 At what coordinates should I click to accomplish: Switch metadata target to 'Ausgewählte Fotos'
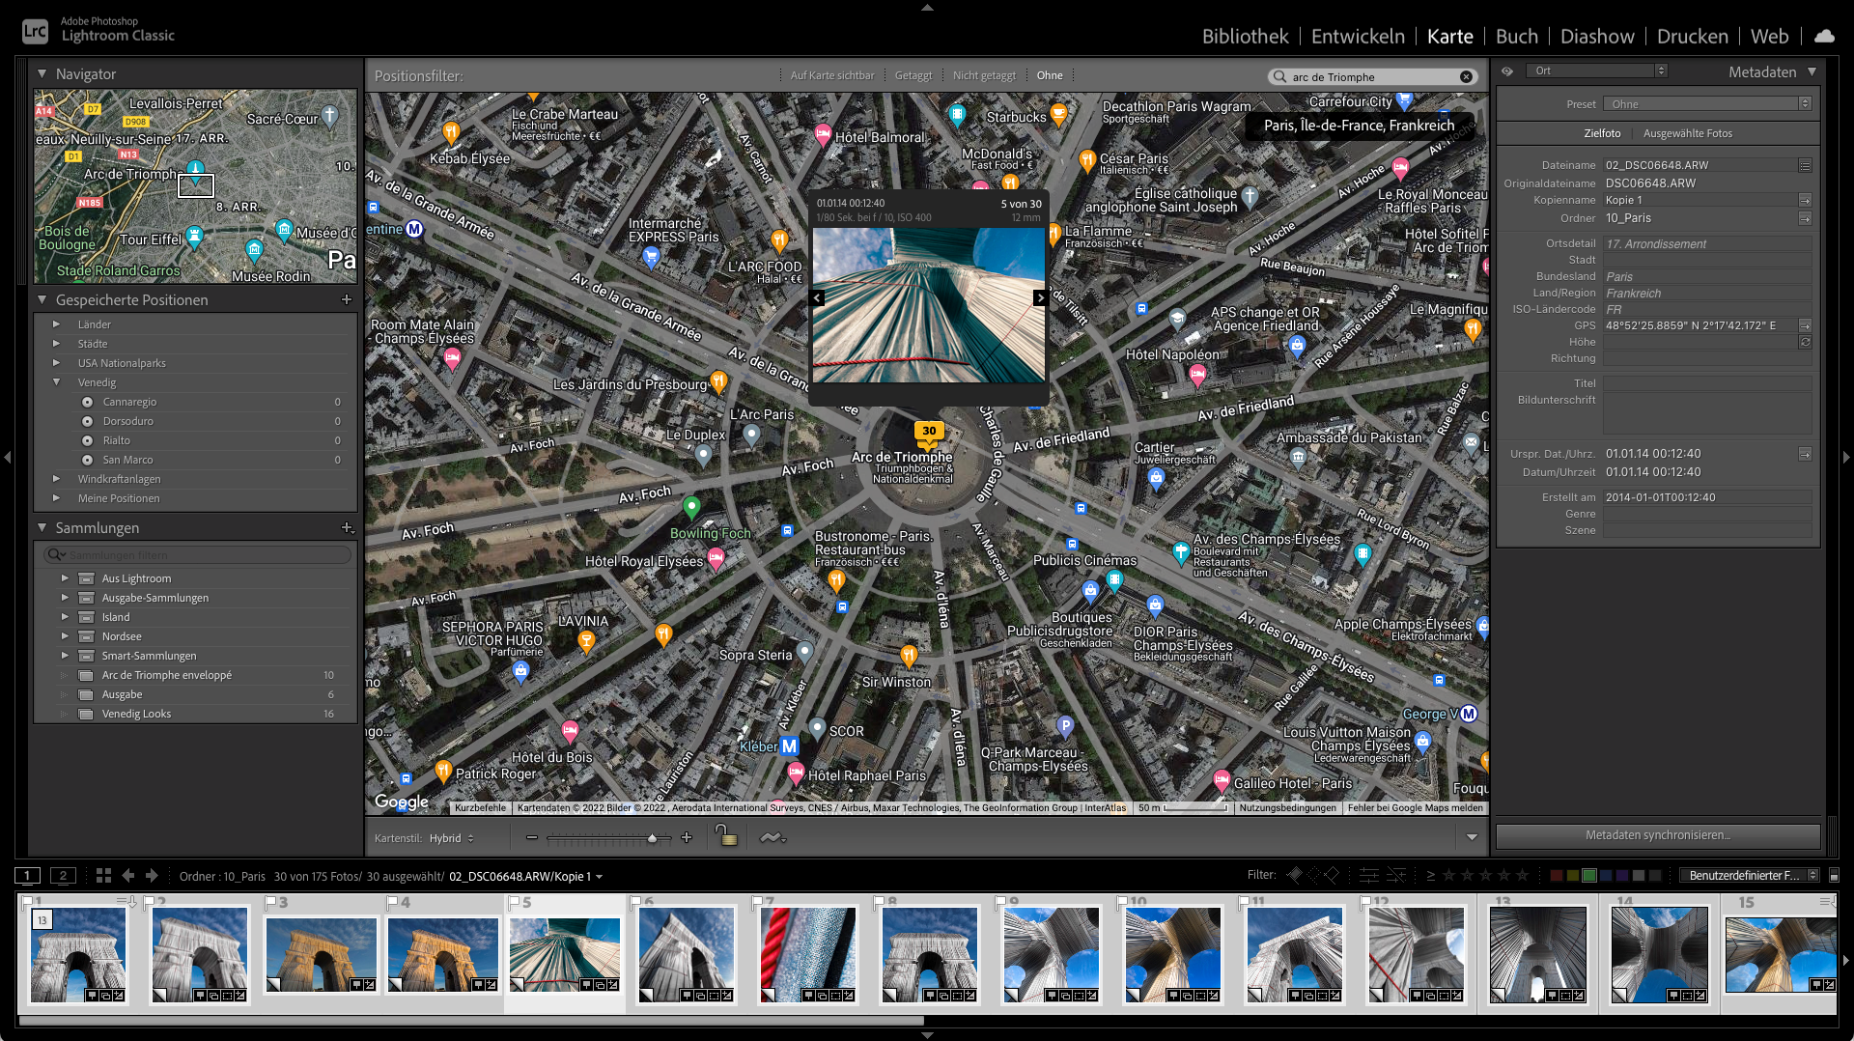pos(1687,134)
